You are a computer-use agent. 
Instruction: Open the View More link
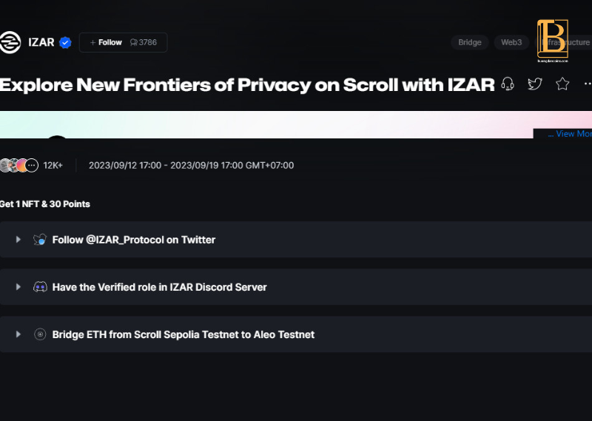[x=570, y=134]
